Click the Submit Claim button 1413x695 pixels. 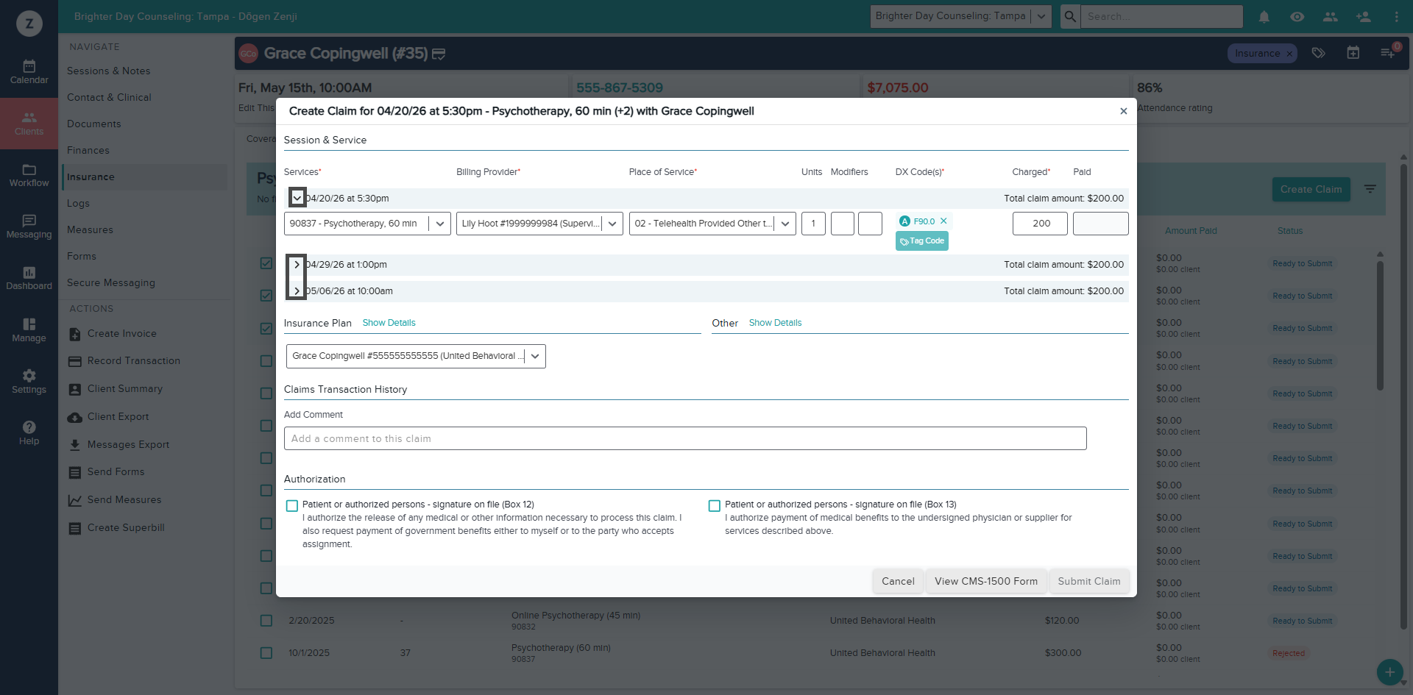click(x=1089, y=581)
